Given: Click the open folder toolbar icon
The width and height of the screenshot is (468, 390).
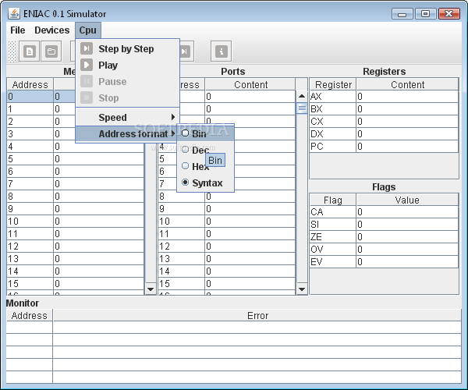Looking at the screenshot, I should (51, 51).
